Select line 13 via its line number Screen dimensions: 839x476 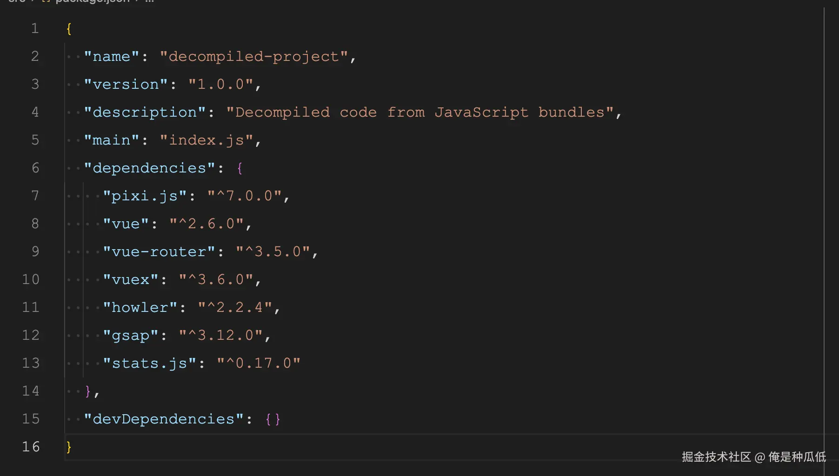[x=31, y=364]
